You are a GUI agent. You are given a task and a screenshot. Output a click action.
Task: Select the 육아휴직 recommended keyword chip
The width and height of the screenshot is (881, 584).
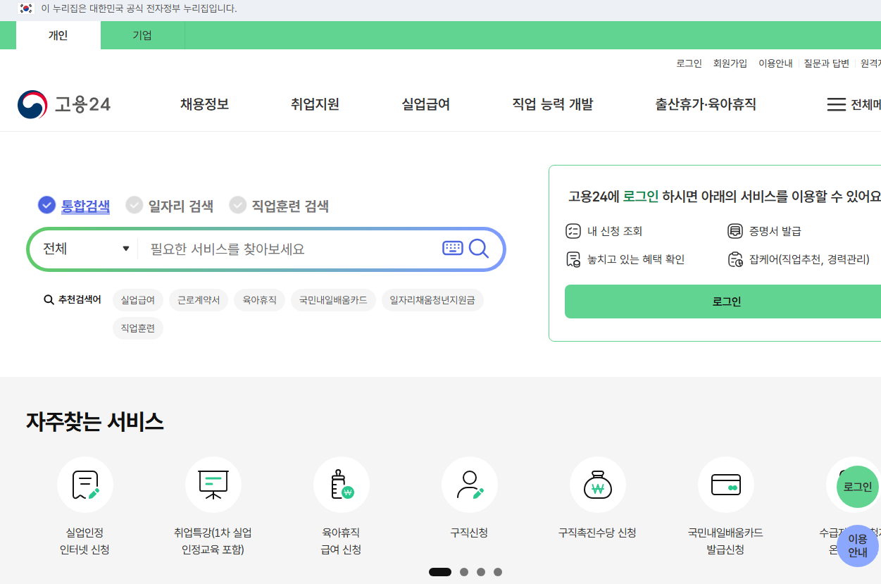click(259, 300)
